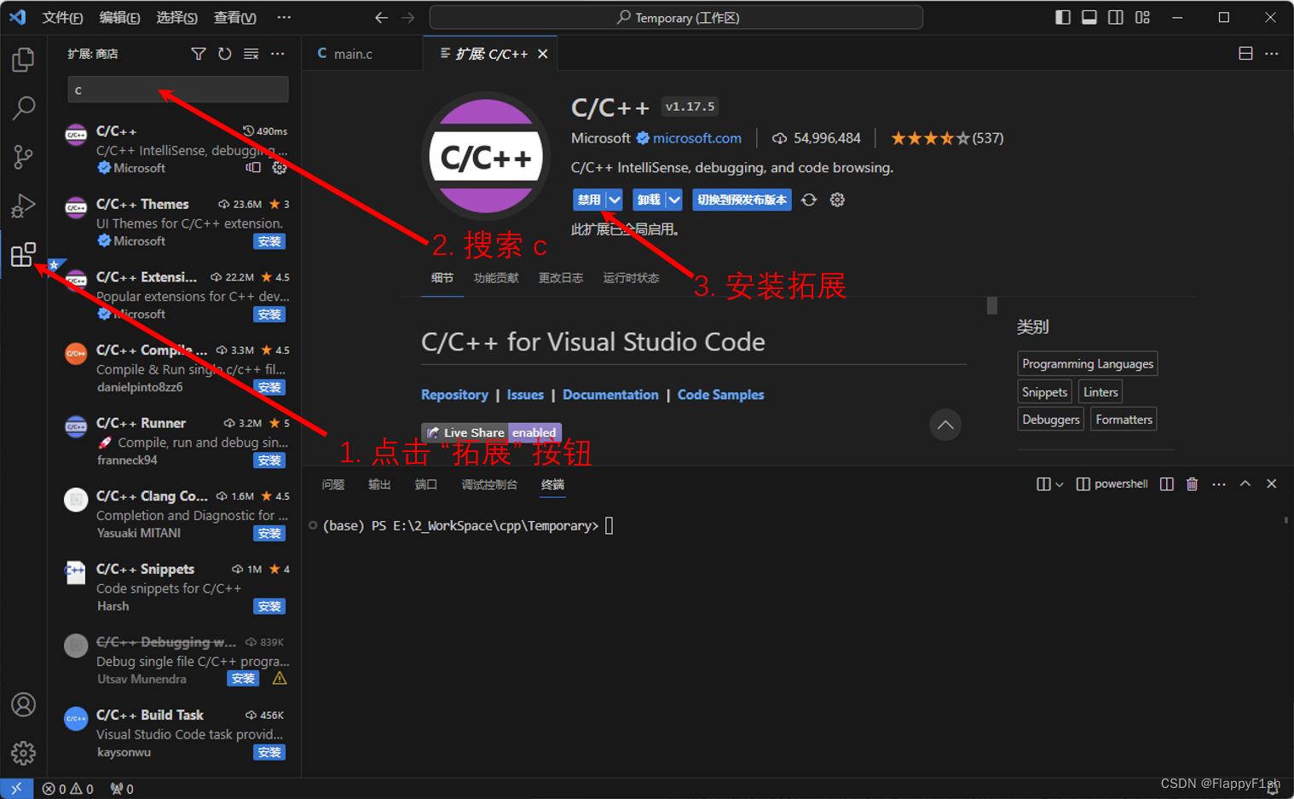Open disable button dropdown arrow
The width and height of the screenshot is (1294, 799).
pyautogui.click(x=615, y=200)
